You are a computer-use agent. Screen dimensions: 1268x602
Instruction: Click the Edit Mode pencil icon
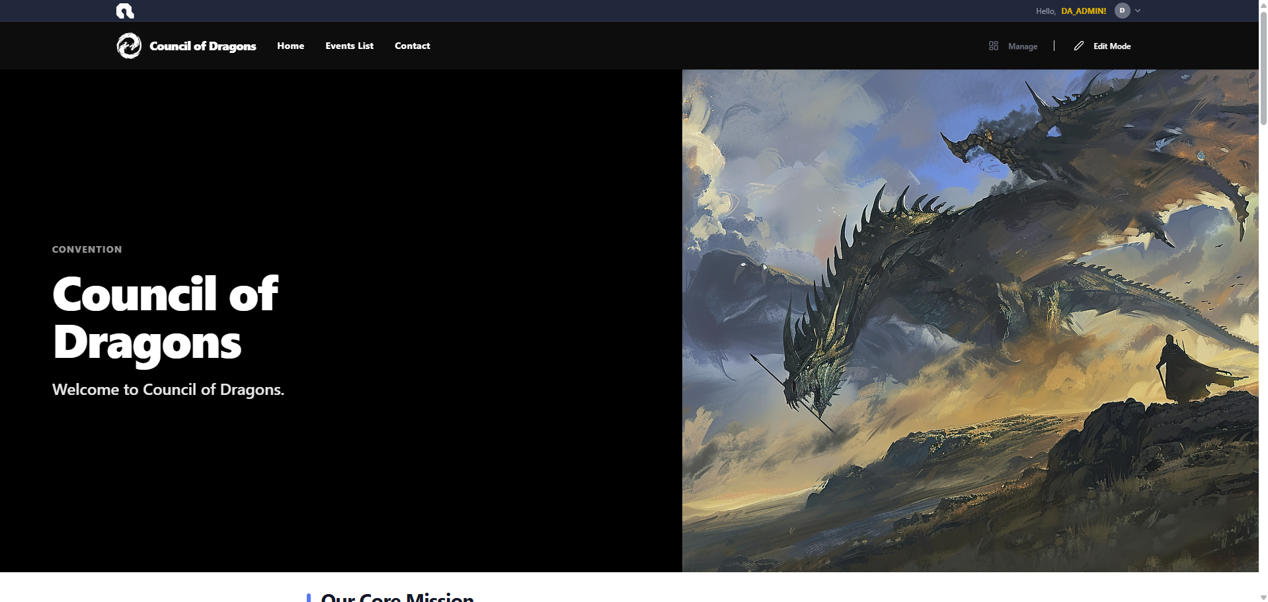point(1079,46)
